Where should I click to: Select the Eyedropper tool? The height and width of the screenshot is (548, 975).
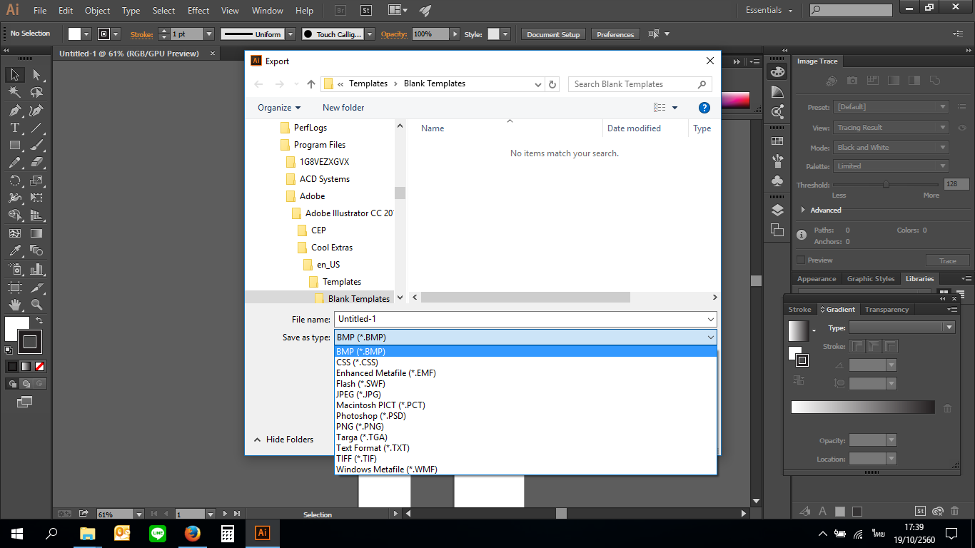click(14, 250)
